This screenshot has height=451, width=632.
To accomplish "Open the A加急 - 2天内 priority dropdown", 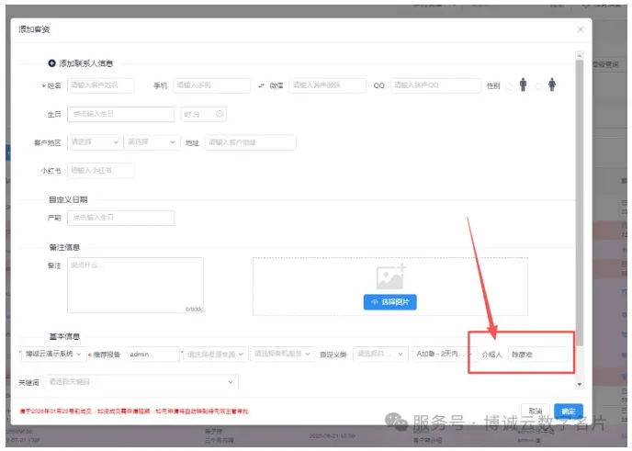I will 436,354.
